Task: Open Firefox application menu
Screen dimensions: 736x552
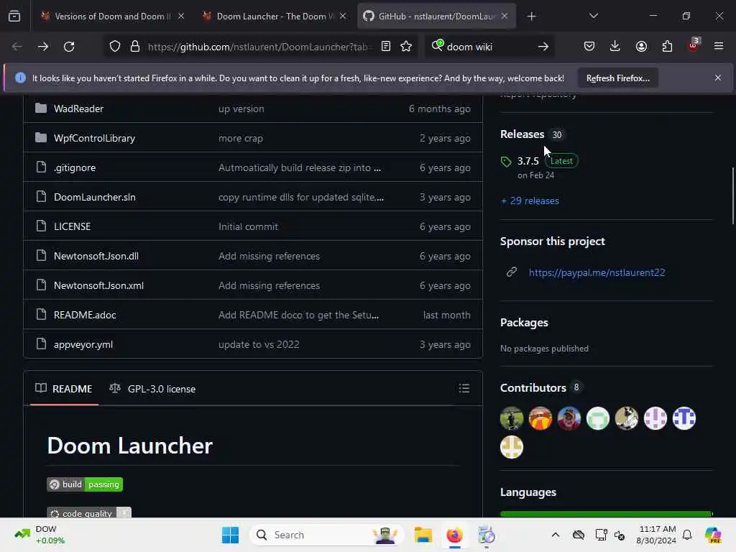Action: pyautogui.click(x=719, y=46)
